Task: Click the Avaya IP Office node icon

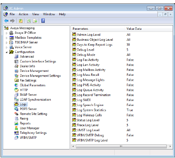Action: (11, 33)
